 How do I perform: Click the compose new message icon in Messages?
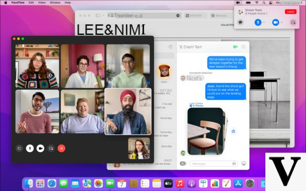pyautogui.click(x=170, y=46)
